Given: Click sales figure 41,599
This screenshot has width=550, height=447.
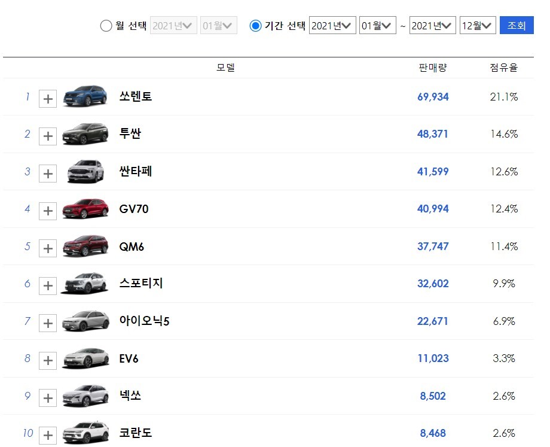Looking at the screenshot, I should pos(433,172).
